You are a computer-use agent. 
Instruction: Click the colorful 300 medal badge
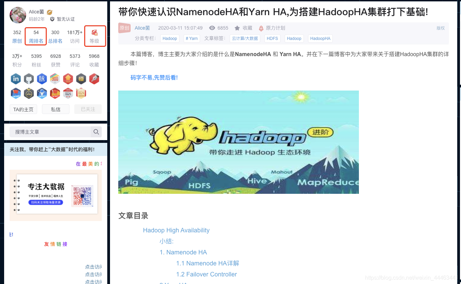55,79
